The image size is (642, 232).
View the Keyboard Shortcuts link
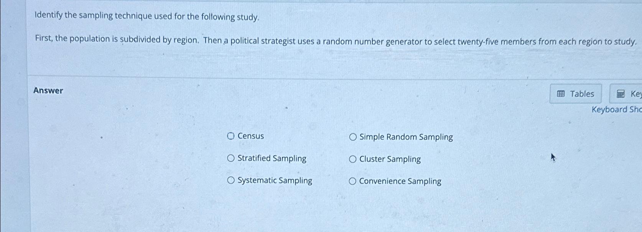(x=616, y=110)
